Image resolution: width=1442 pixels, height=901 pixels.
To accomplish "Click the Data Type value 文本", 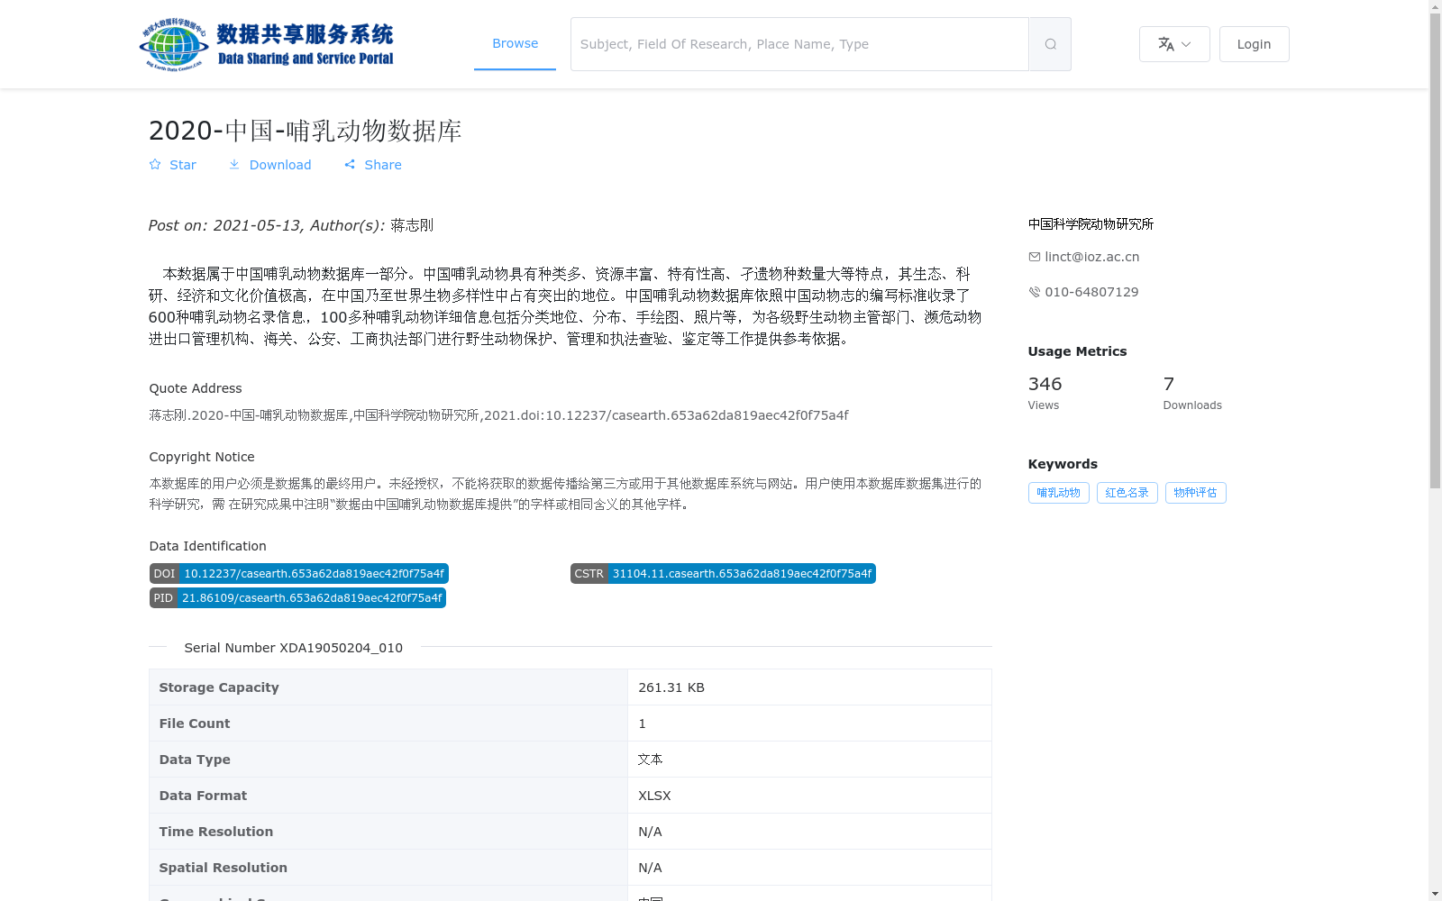I will coord(650,760).
